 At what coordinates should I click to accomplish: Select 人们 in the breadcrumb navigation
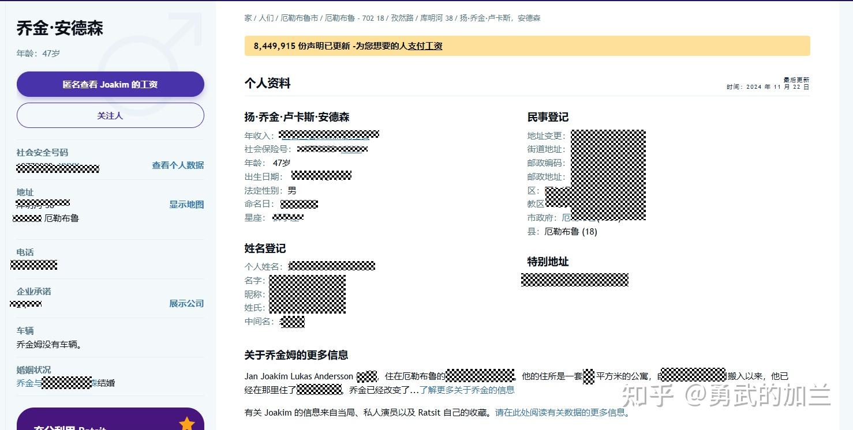click(266, 18)
